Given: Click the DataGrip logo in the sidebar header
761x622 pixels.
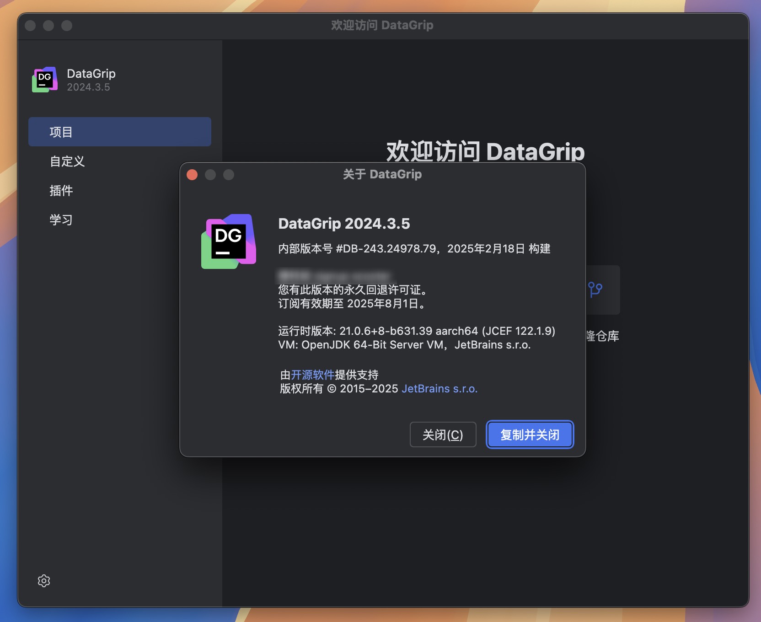Looking at the screenshot, I should [x=45, y=80].
